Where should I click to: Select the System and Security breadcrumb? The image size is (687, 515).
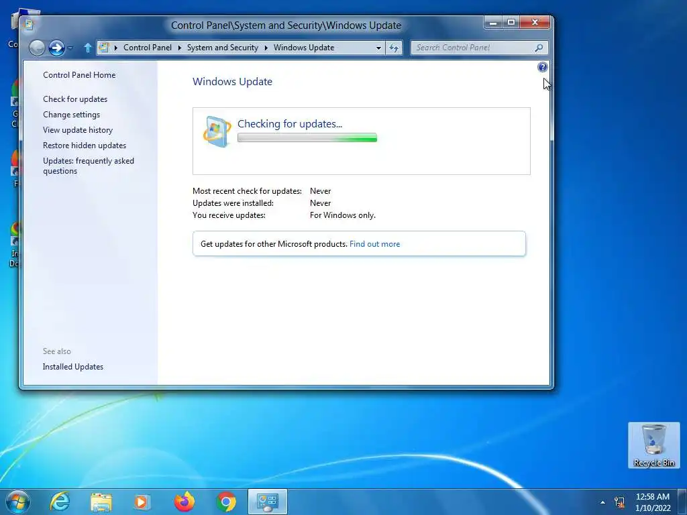pyautogui.click(x=223, y=48)
